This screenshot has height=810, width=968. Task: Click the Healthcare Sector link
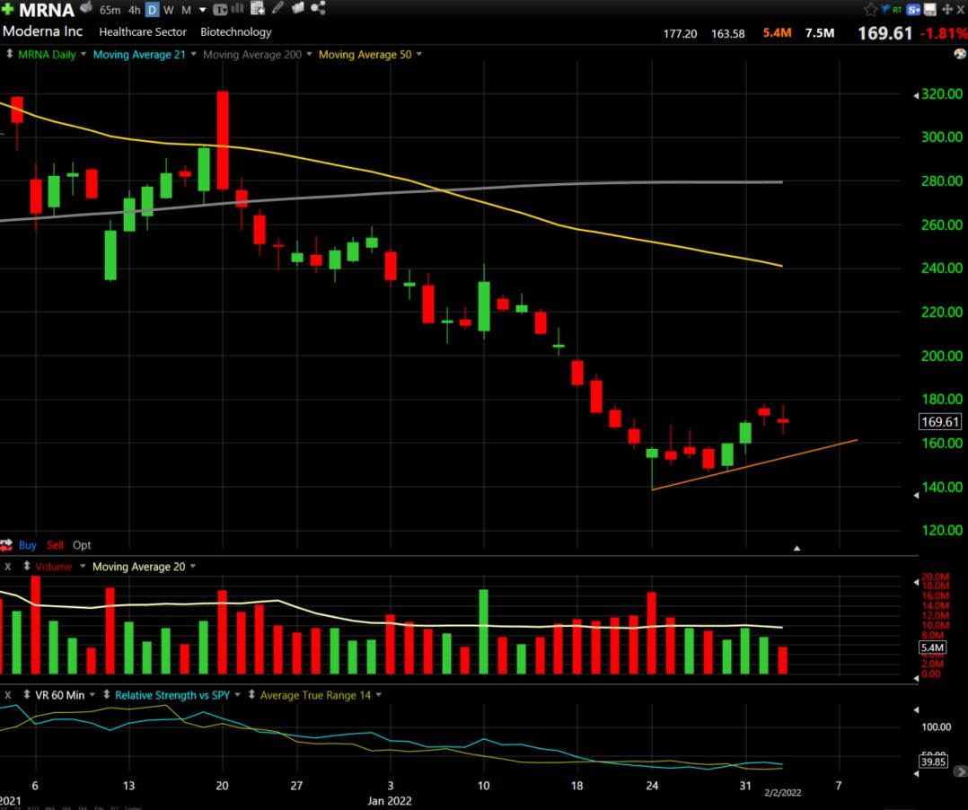coord(143,32)
